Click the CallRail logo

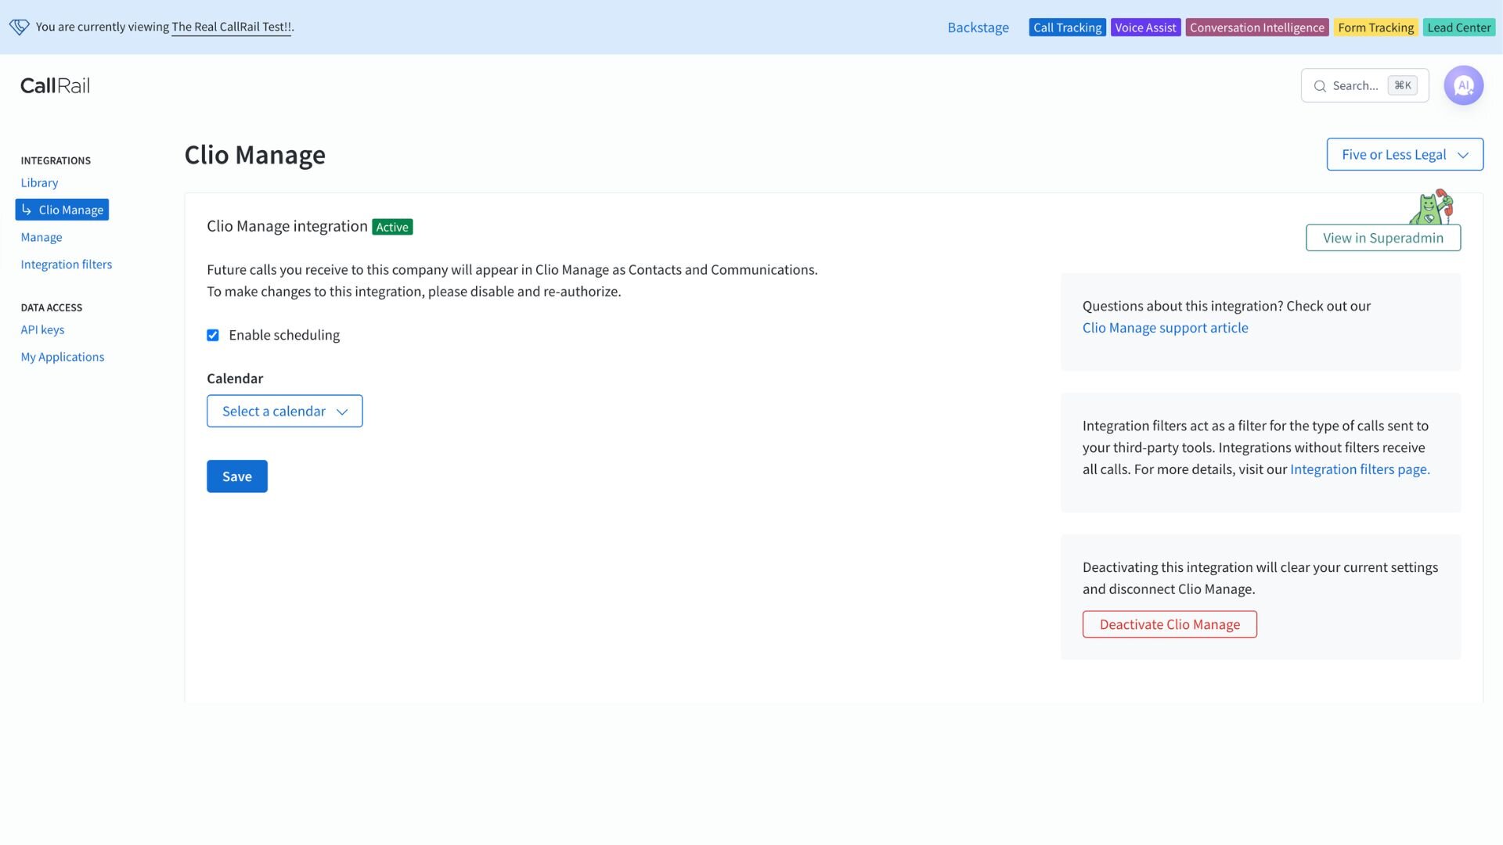(55, 85)
